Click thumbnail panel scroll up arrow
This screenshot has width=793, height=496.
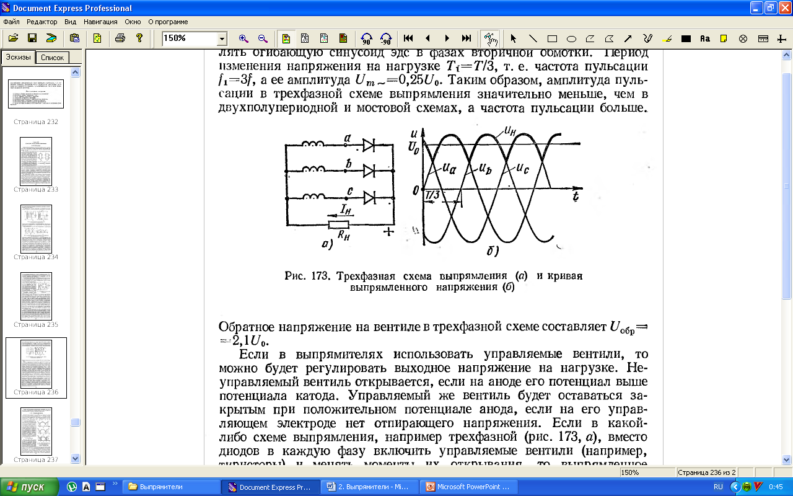tap(76, 73)
